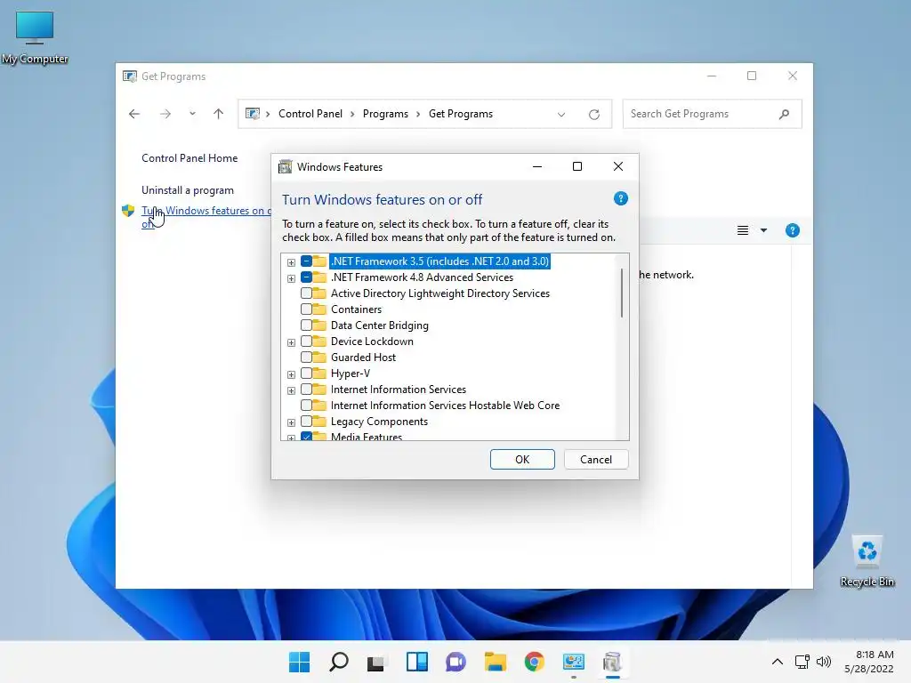Focus the Search Get Programs field
The width and height of the screenshot is (911, 683).
tap(713, 114)
